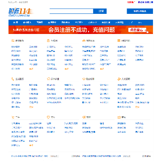Open orange more link in building section

67,69
